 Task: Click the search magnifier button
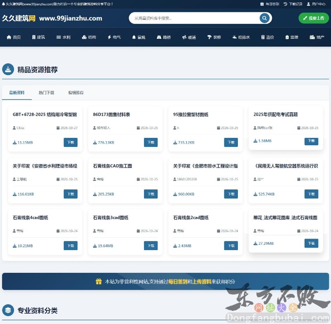264,18
